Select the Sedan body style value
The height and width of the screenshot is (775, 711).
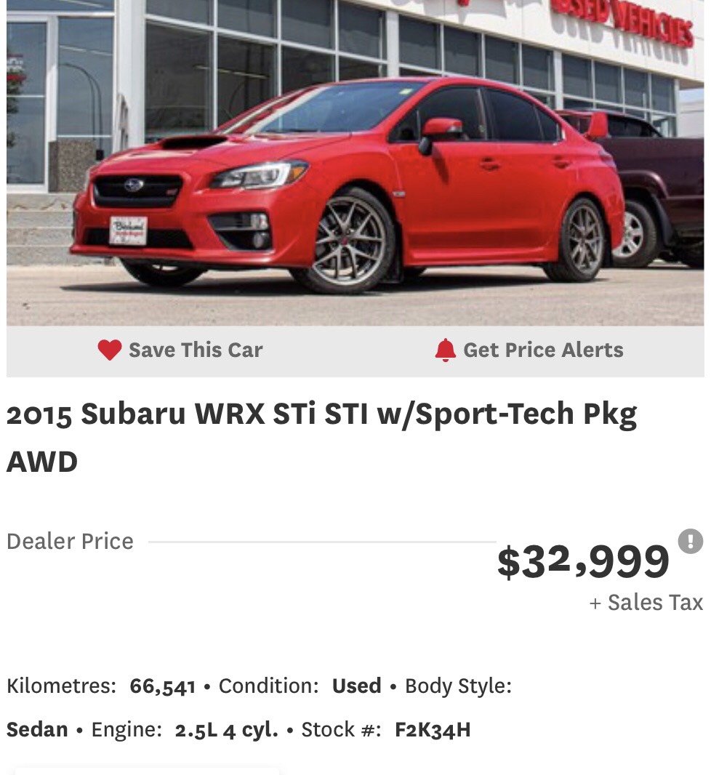pos(37,729)
